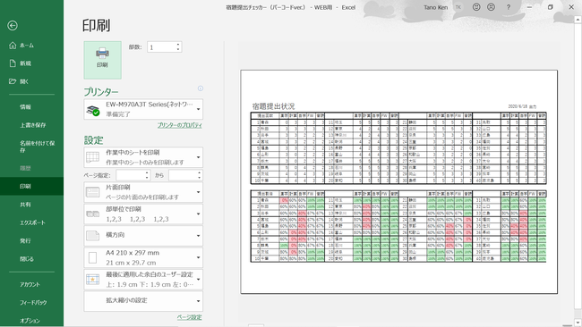Click the ページ指定 start page field
Screen dimensions: 582x327
133,175
